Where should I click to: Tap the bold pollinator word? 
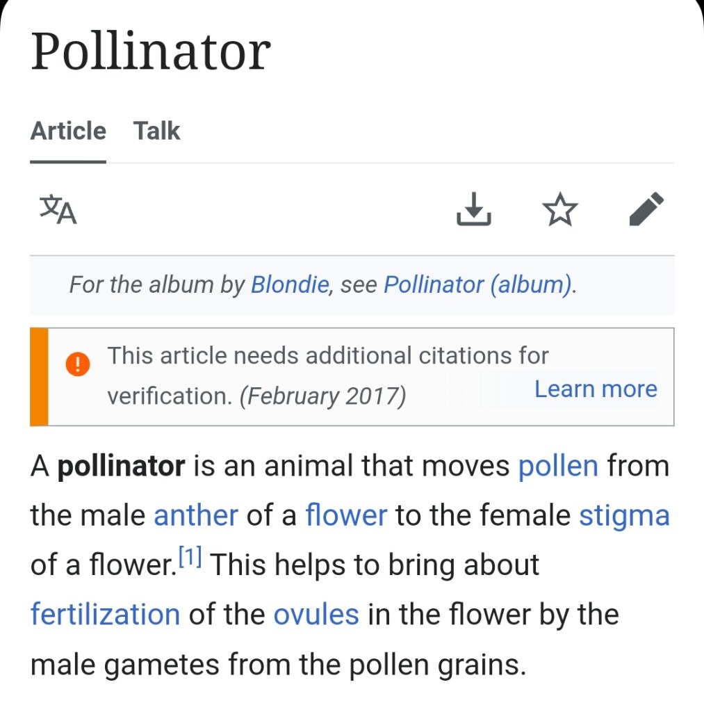(121, 466)
